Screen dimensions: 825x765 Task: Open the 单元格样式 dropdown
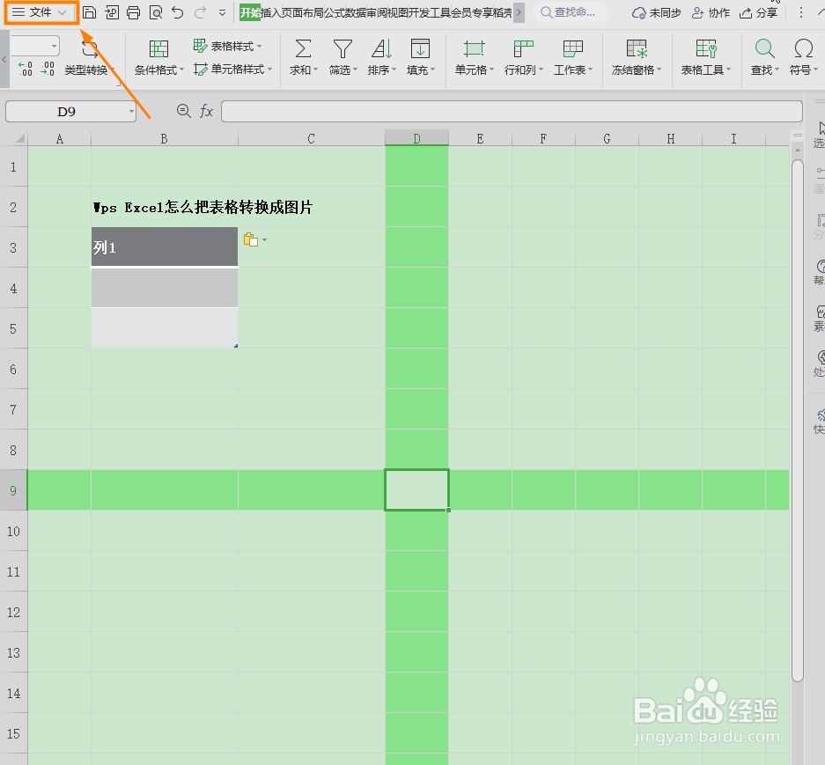(233, 69)
